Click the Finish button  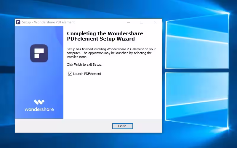click(122, 126)
